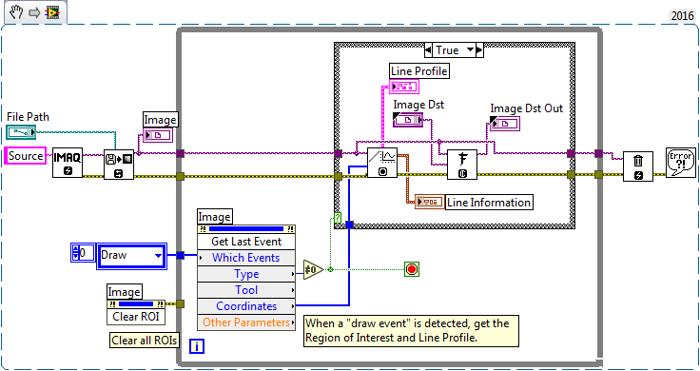Click the while loop stop terminal

(x=412, y=269)
